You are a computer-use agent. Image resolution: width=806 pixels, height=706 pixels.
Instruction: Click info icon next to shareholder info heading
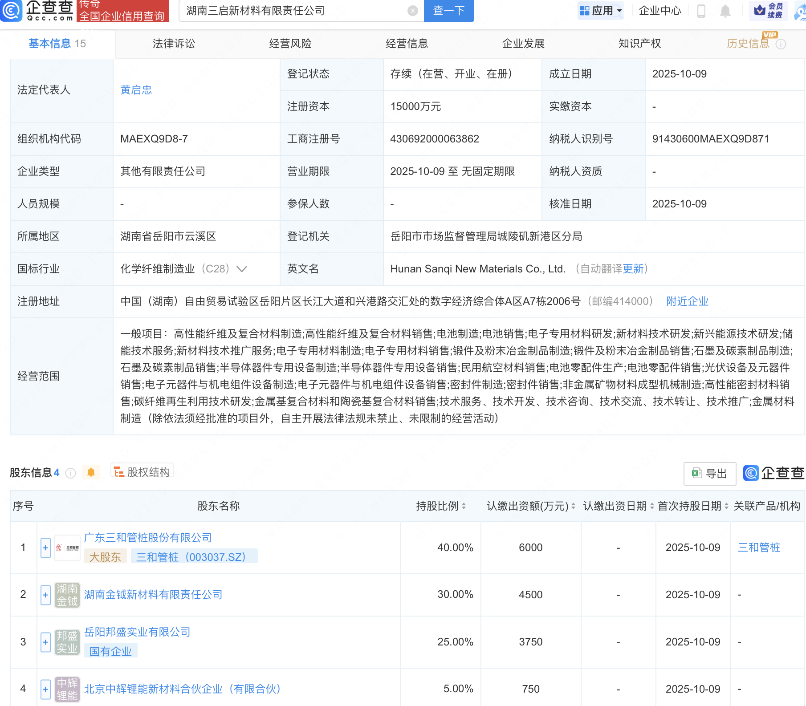tap(70, 473)
